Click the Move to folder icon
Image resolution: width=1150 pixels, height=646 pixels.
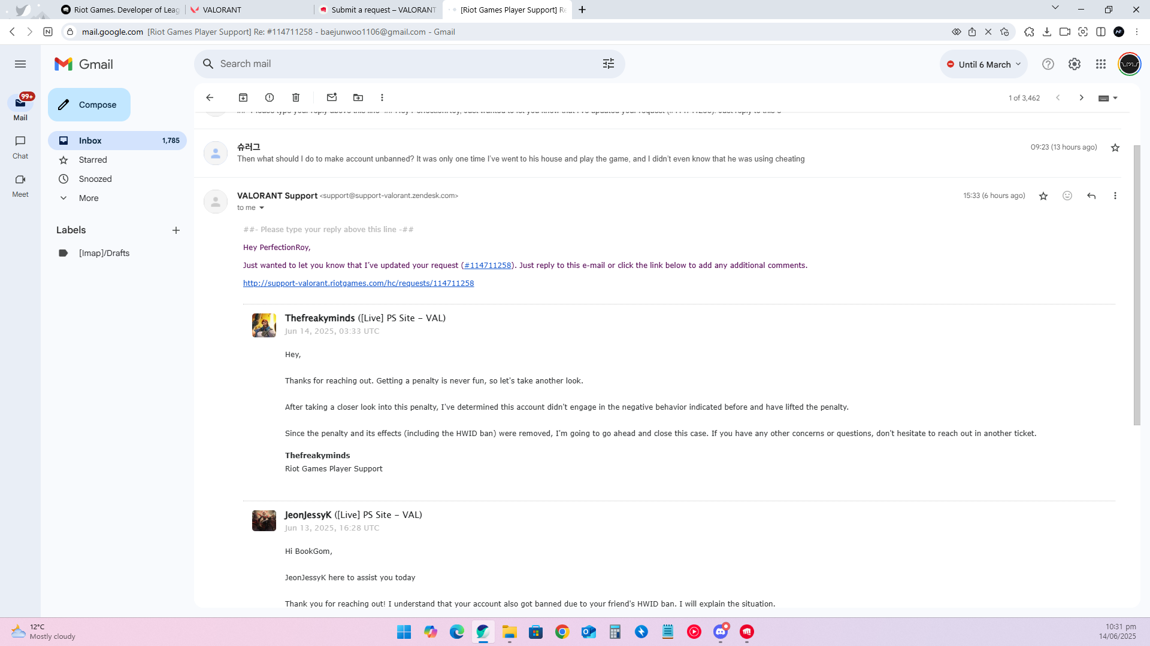click(358, 97)
